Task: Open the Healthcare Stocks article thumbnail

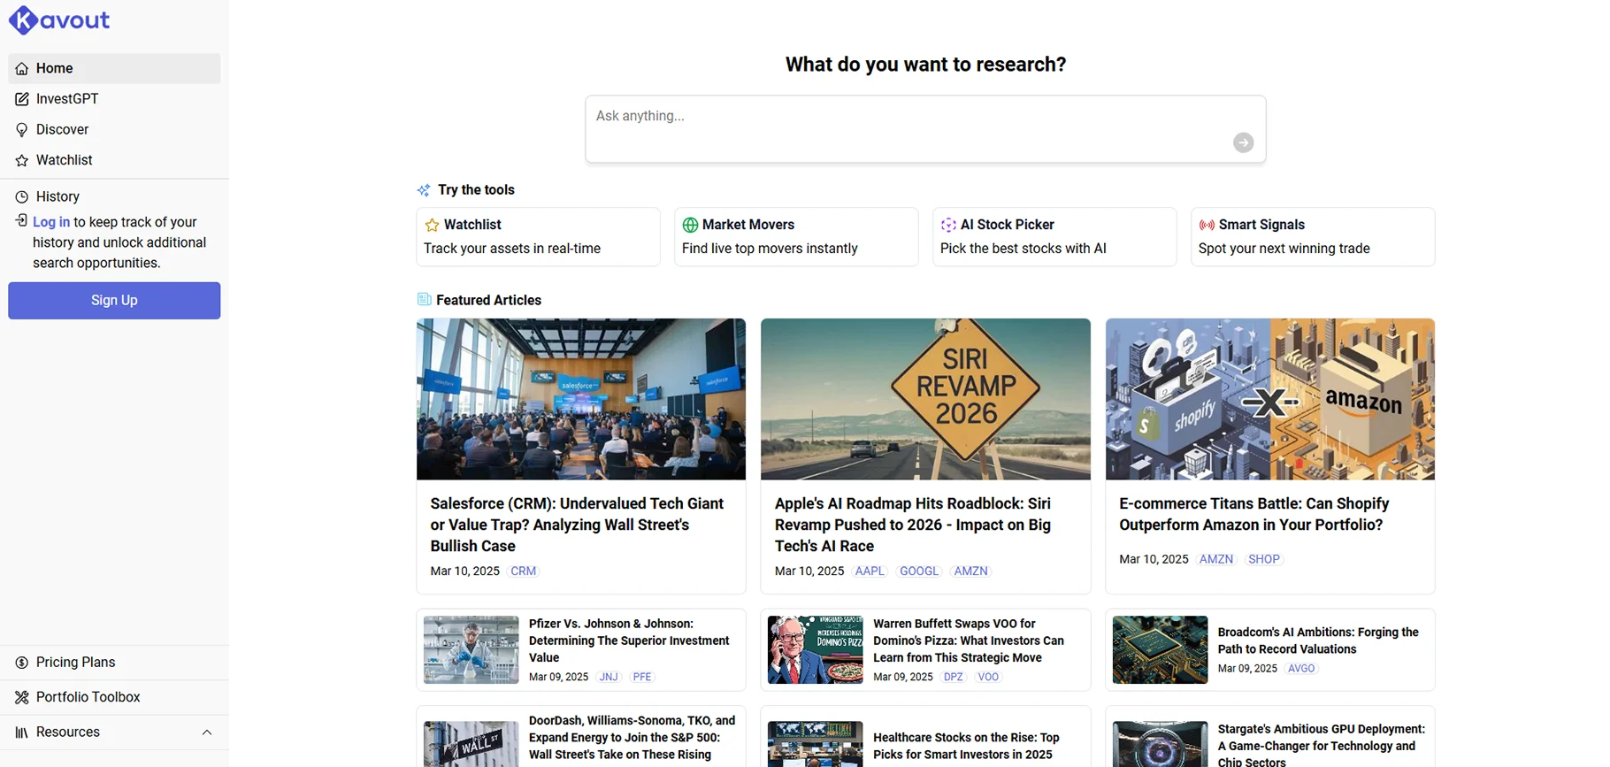Action: 816,744
